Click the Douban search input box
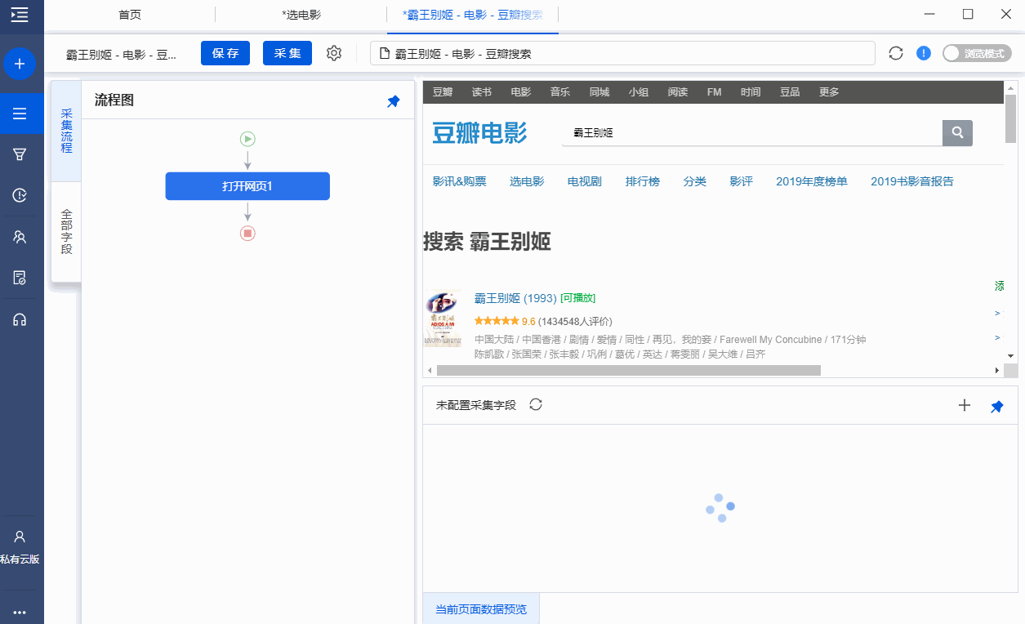 click(x=752, y=132)
